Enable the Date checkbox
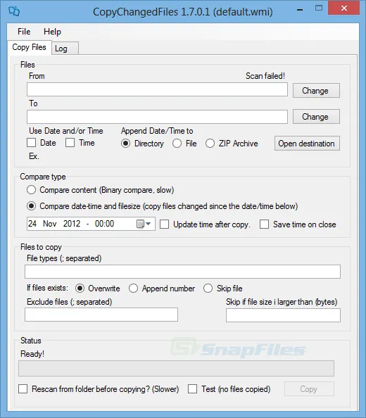The height and width of the screenshot is (418, 366). (x=32, y=143)
